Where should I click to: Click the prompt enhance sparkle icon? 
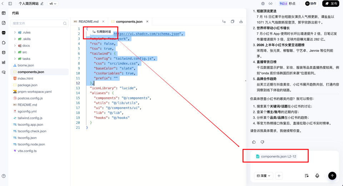click(307, 176)
